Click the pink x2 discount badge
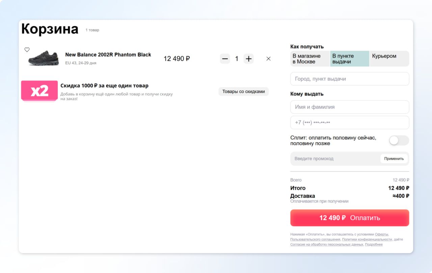Viewport: 432px width, 273px height. 39,91
